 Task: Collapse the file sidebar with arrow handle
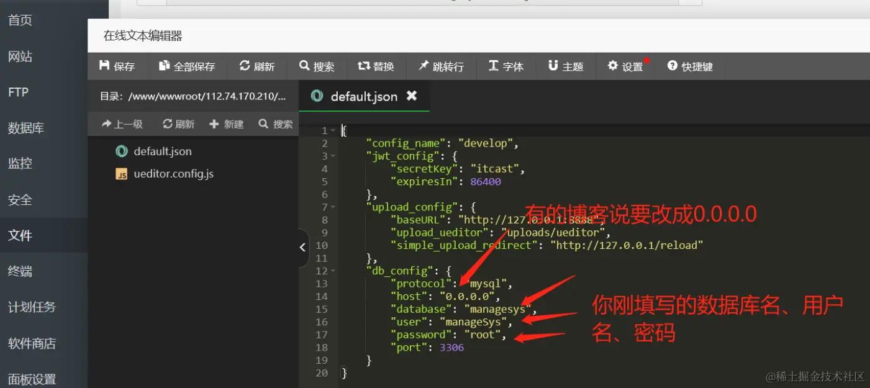[x=302, y=247]
